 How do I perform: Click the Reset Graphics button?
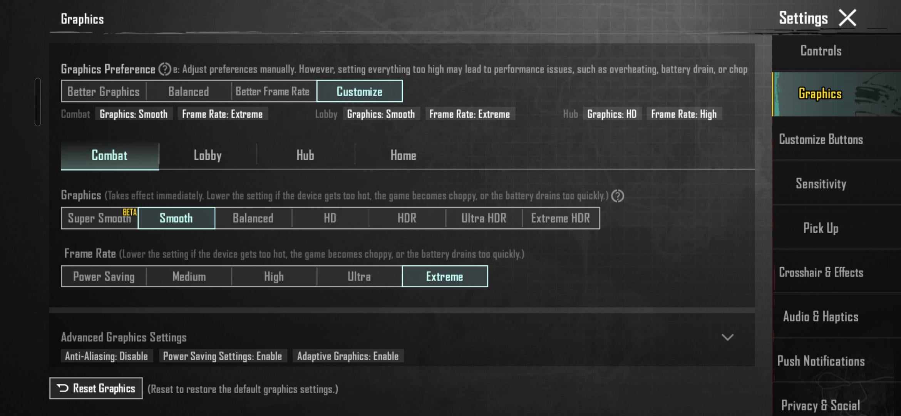pyautogui.click(x=96, y=388)
